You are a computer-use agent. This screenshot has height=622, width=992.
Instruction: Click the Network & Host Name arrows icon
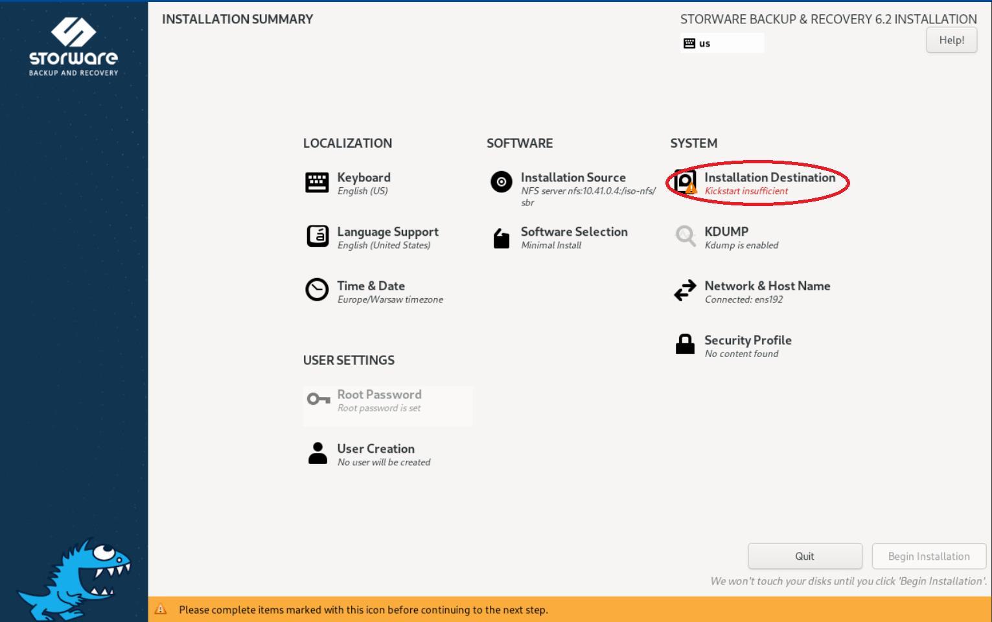point(685,290)
